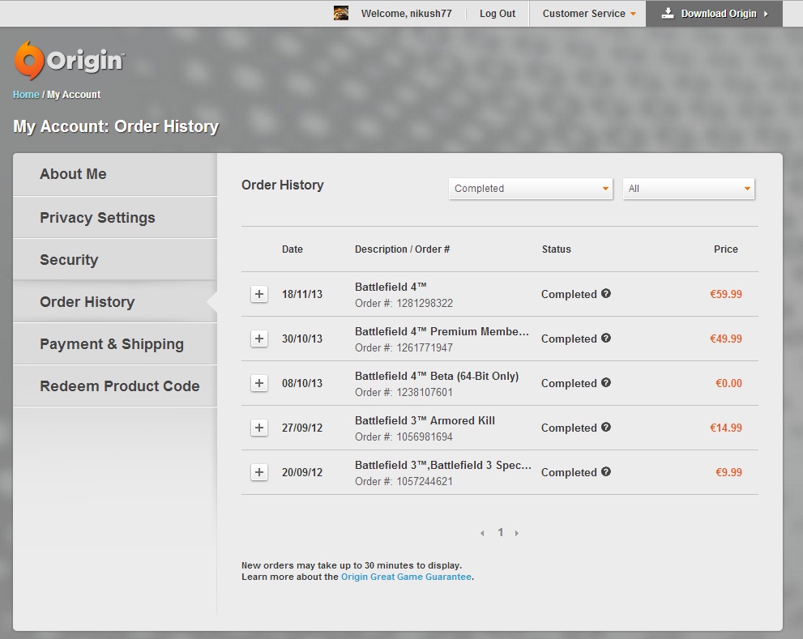The height and width of the screenshot is (639, 803).
Task: Click the €0.00 price
Action: (728, 383)
